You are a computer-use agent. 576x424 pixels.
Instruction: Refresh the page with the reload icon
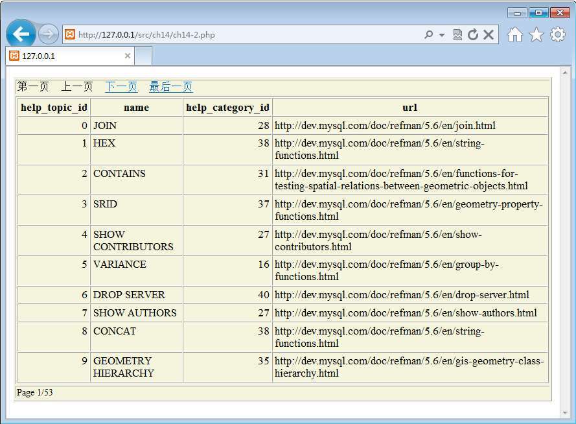pyautogui.click(x=473, y=34)
